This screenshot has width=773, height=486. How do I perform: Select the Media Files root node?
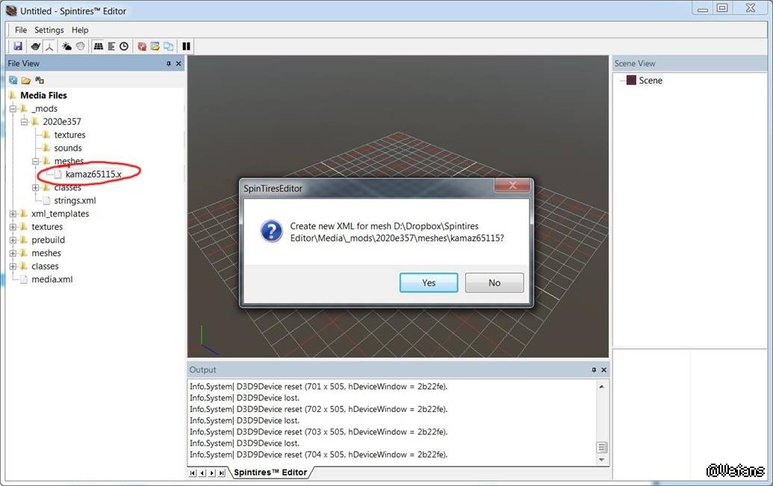point(43,96)
